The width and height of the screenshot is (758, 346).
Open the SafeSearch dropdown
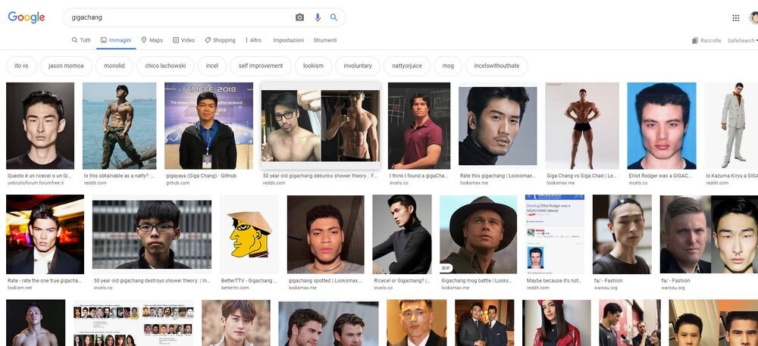tap(743, 41)
